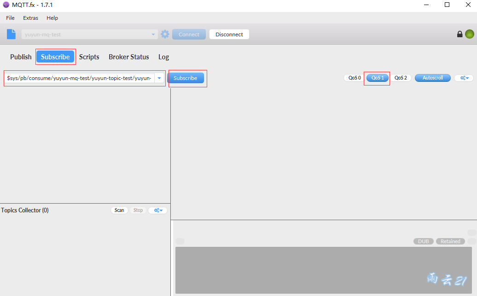Click the MQTT.fx app icon in title bar

pos(6,5)
